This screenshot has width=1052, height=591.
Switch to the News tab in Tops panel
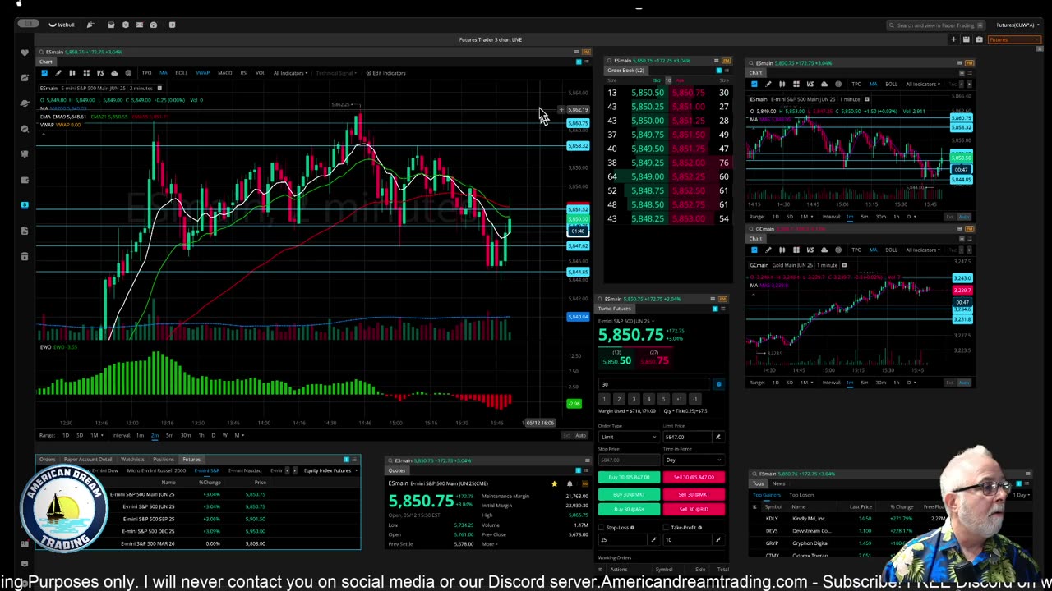778,483
